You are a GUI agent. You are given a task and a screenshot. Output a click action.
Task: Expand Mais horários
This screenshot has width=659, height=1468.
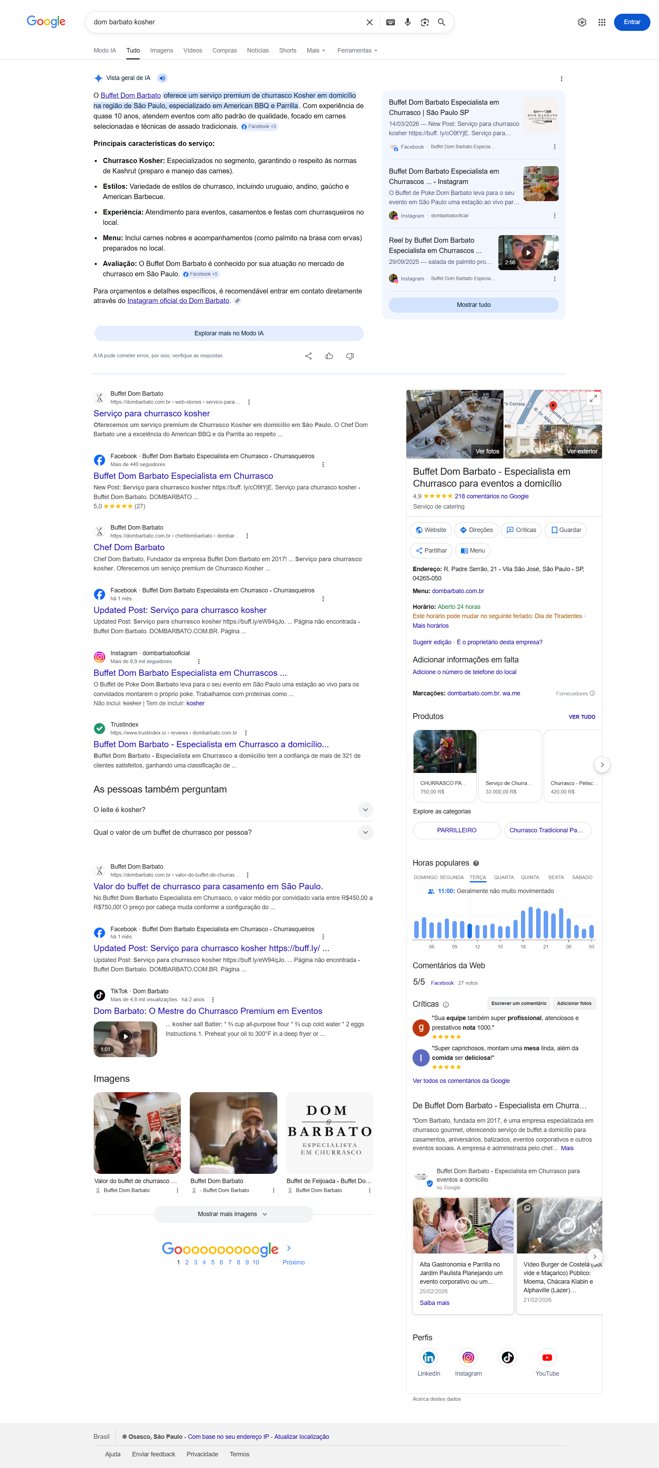pyautogui.click(x=430, y=626)
